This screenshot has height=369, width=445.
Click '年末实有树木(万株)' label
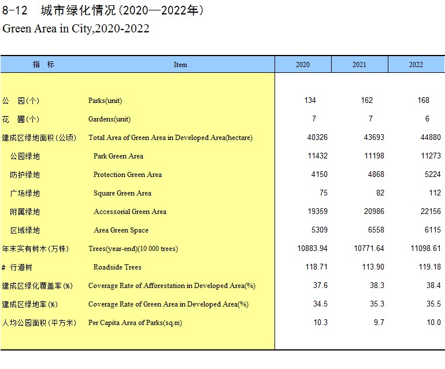pos(35,249)
